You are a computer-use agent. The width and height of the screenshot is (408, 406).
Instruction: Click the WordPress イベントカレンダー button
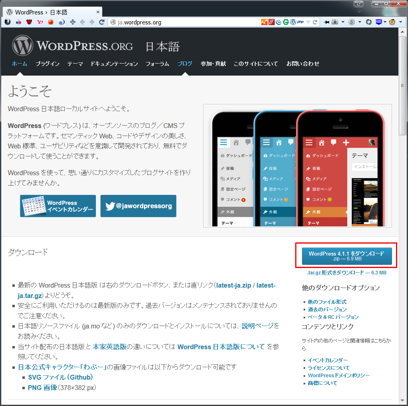click(x=58, y=206)
